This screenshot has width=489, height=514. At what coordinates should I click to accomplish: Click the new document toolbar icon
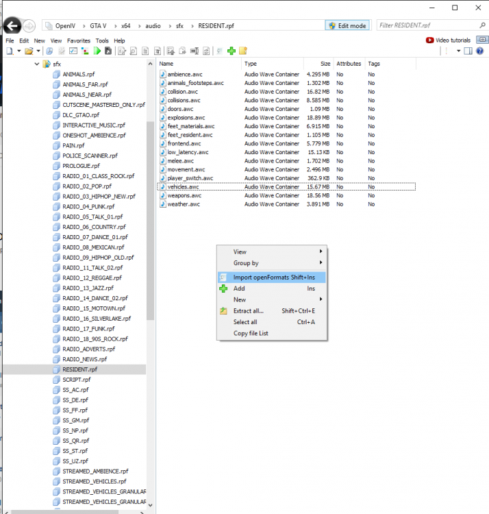tap(10, 51)
